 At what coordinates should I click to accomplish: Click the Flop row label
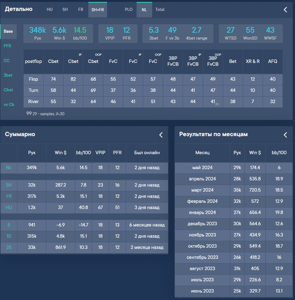coord(33,79)
